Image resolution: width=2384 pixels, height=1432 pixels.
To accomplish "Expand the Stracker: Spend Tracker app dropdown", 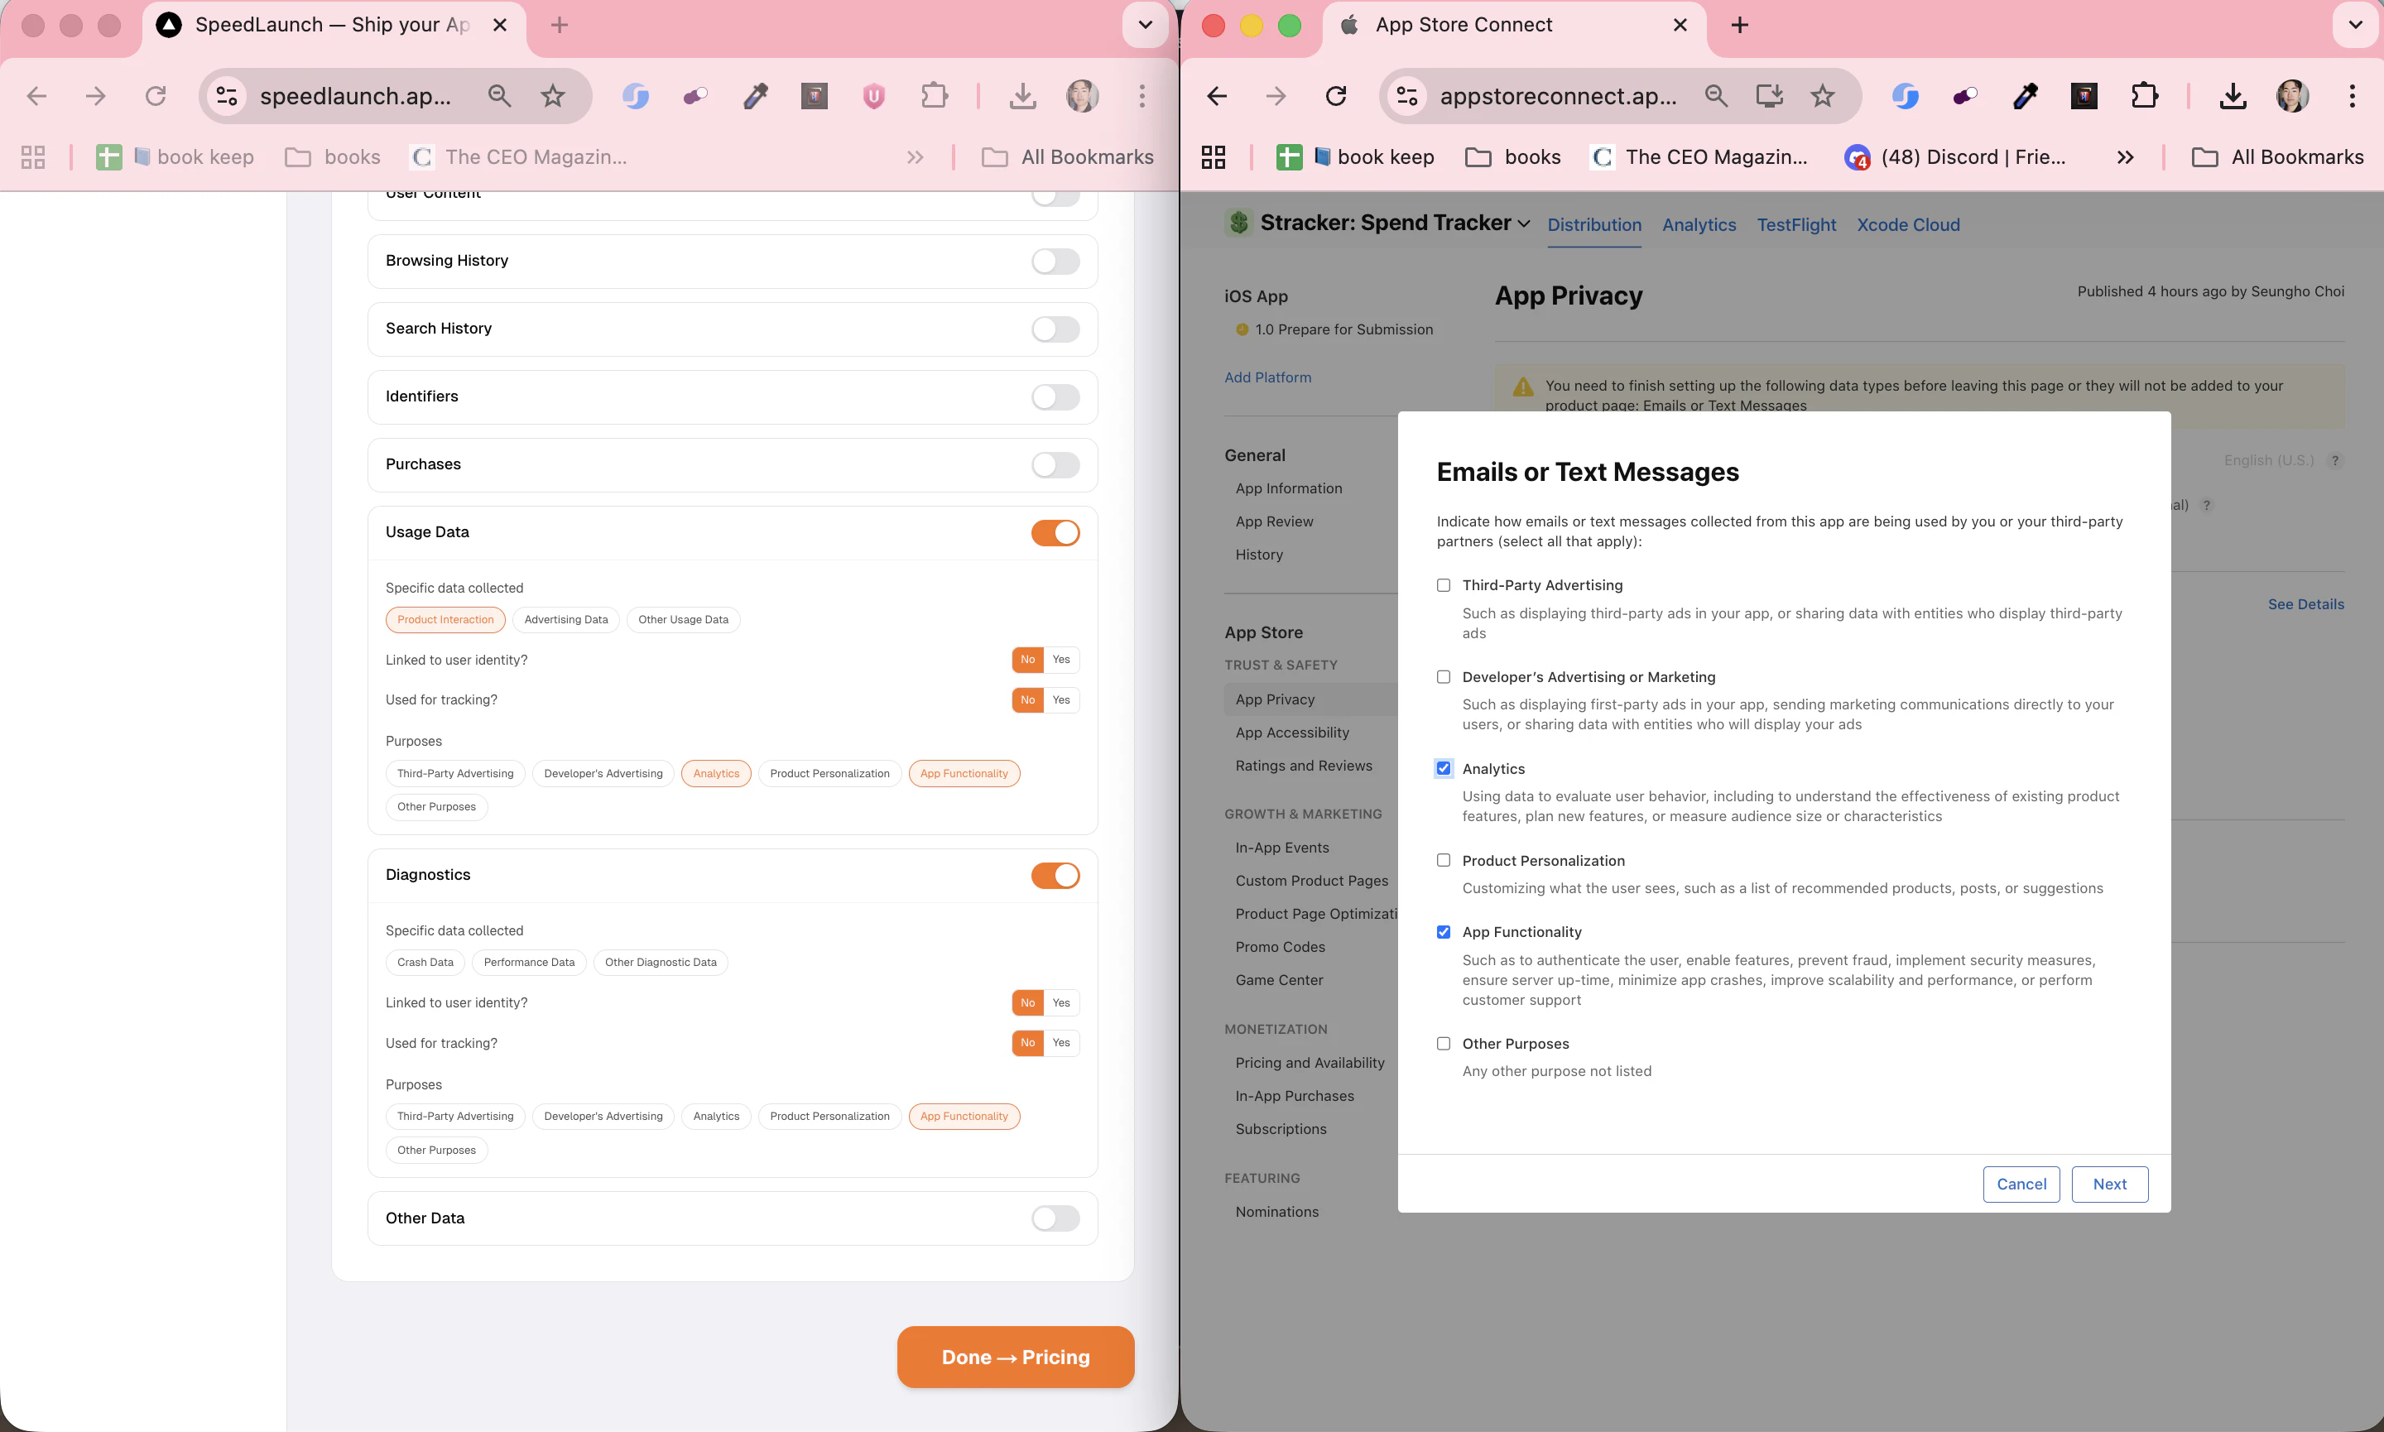I will [1523, 223].
